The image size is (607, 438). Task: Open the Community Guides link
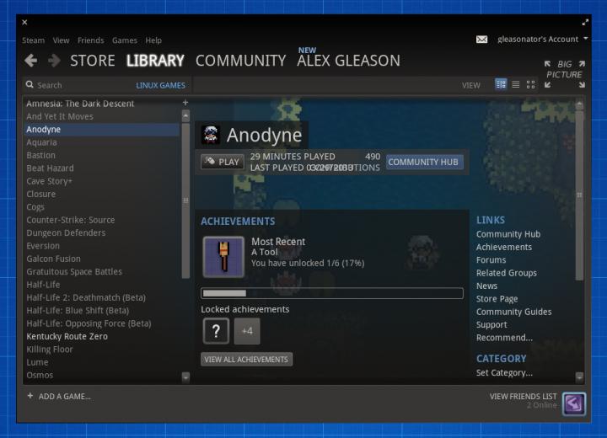(513, 312)
